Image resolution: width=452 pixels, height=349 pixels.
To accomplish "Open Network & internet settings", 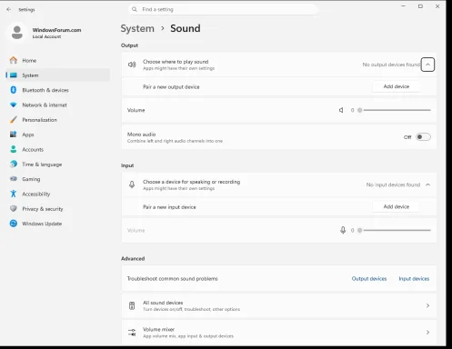I will point(57,105).
